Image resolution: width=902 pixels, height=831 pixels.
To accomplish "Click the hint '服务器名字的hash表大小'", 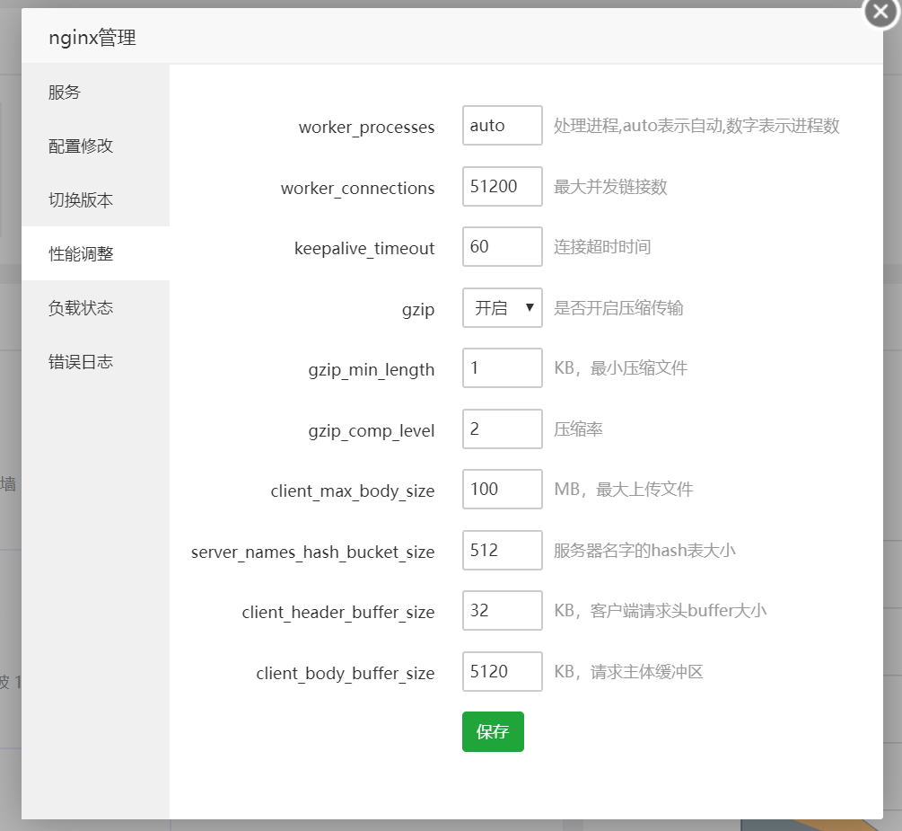I will pyautogui.click(x=644, y=551).
